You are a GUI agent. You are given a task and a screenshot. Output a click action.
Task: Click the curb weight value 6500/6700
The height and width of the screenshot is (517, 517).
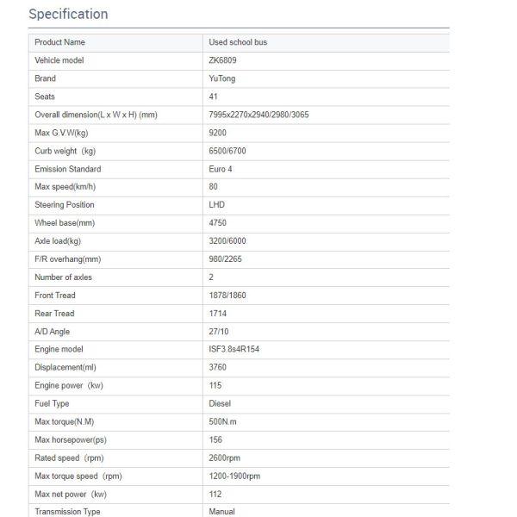[x=228, y=151]
